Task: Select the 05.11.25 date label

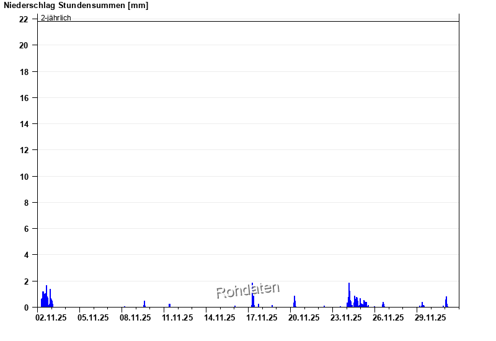Action: tap(93, 317)
